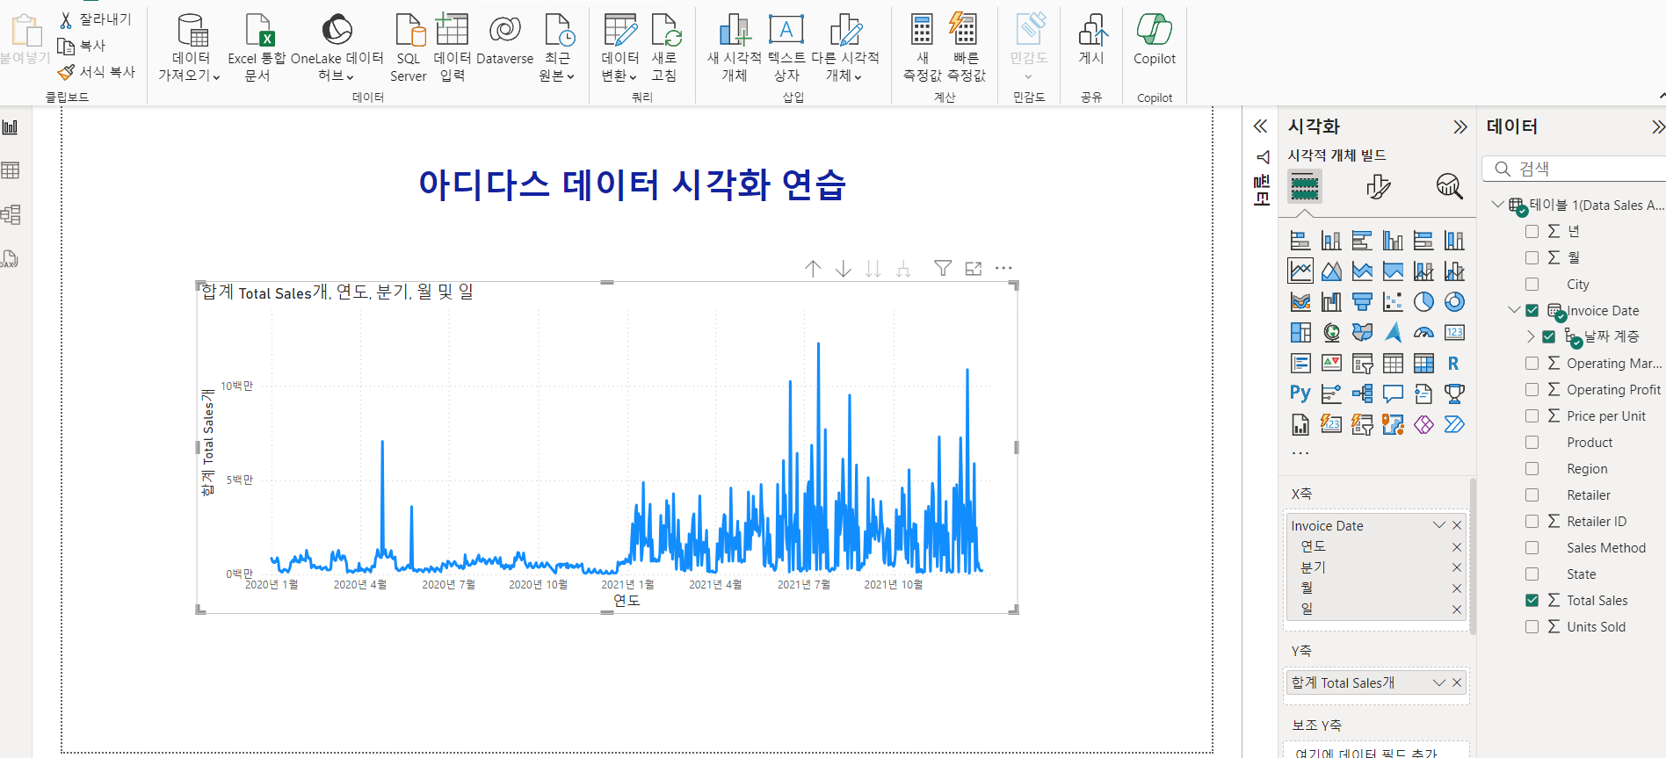Check the Units Sold field checkbox
1666x758 pixels.
1532,627
